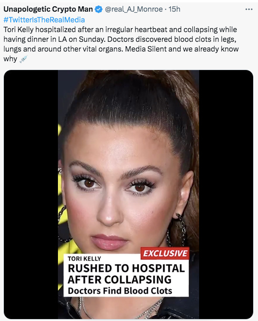Click the left black bar of the video
Image resolution: width=258 pixels, height=321 pixels.
[31, 195]
